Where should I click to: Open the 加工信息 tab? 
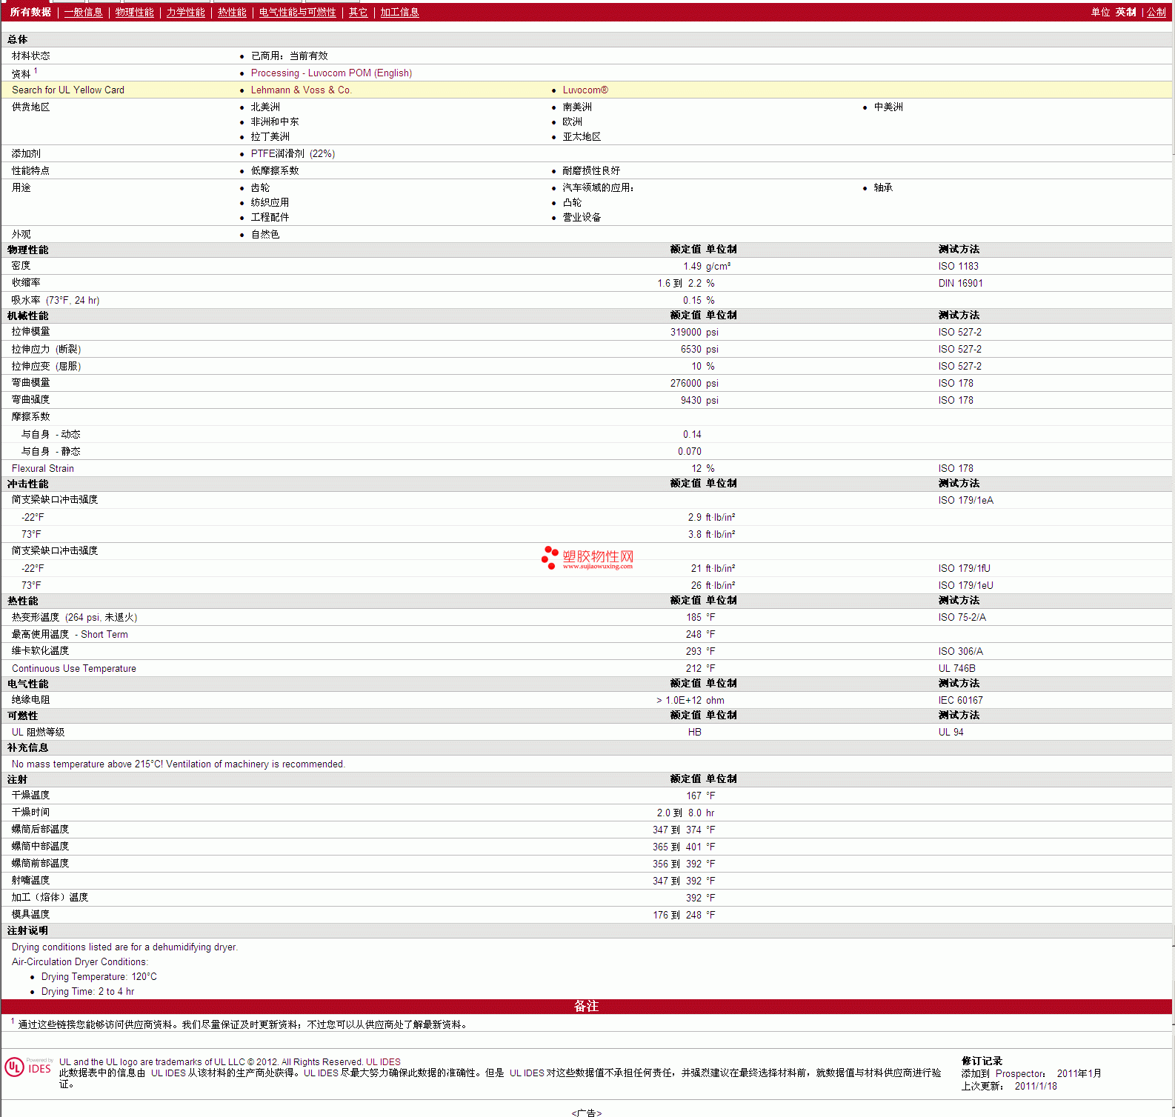click(x=399, y=12)
